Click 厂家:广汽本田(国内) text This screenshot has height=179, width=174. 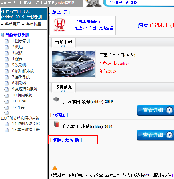(x=117, y=55)
